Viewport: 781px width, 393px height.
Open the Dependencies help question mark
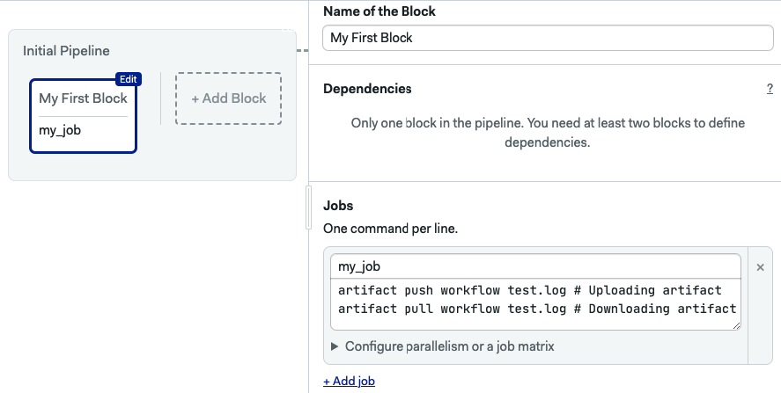pos(770,89)
